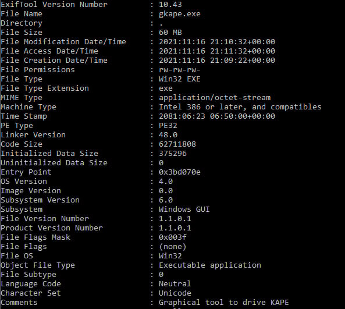Click the Intel 386 machine type text
This screenshot has width=345, height=309.
240,107
